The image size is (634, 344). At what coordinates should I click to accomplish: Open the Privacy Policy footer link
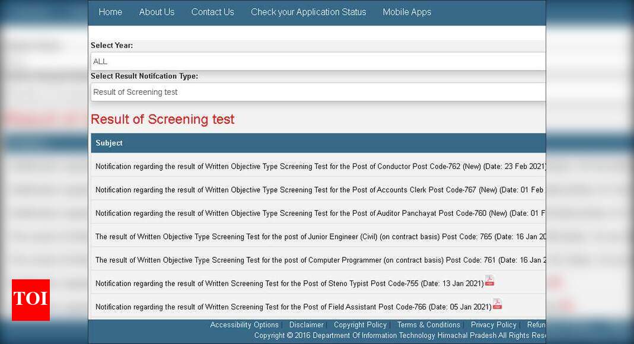click(x=493, y=325)
